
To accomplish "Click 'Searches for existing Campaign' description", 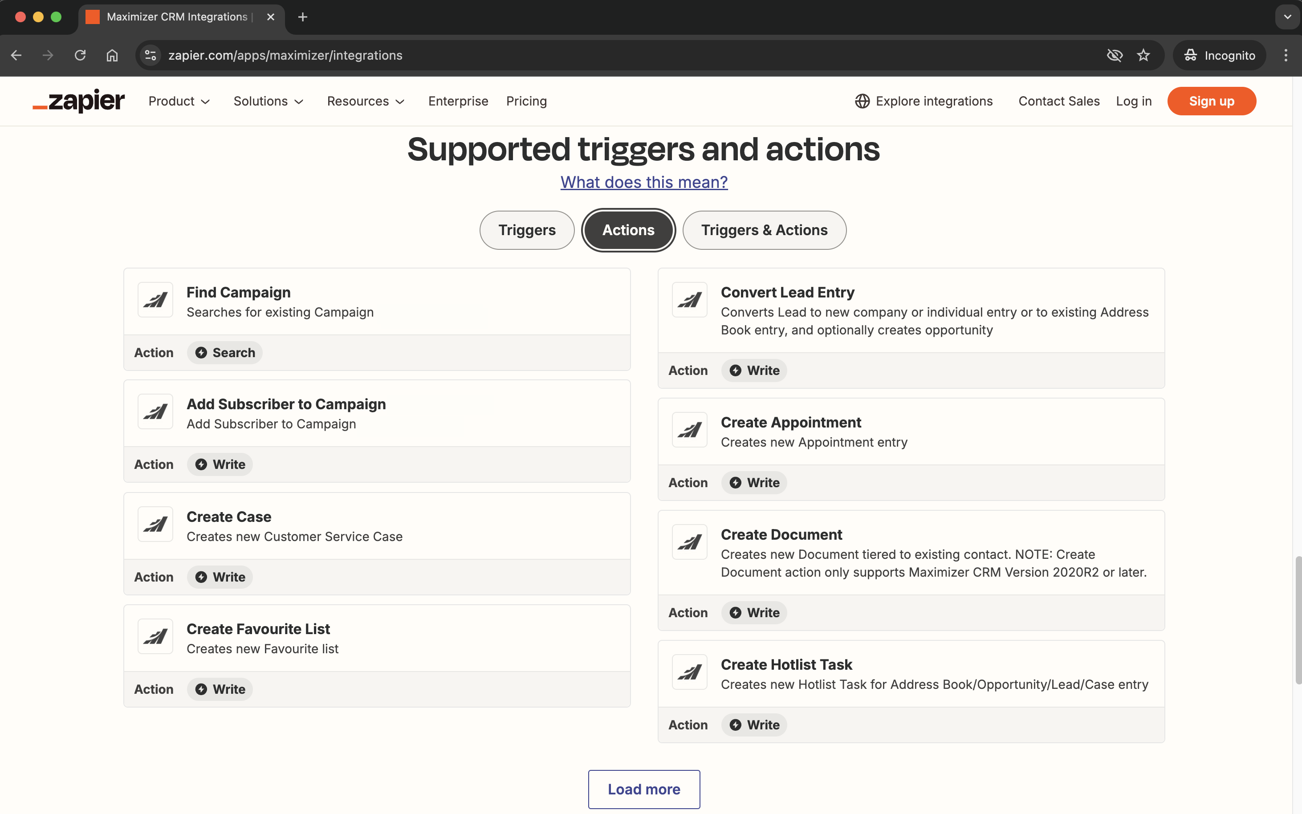I will pyautogui.click(x=280, y=312).
